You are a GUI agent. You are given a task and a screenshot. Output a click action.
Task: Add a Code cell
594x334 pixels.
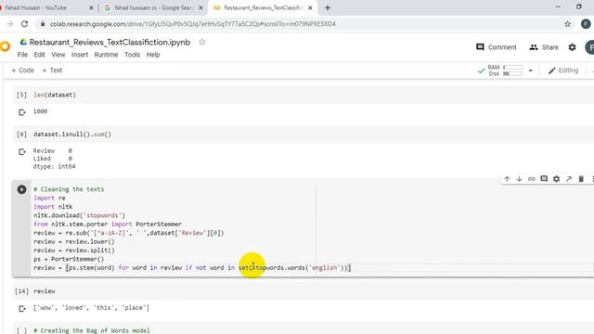(x=22, y=71)
